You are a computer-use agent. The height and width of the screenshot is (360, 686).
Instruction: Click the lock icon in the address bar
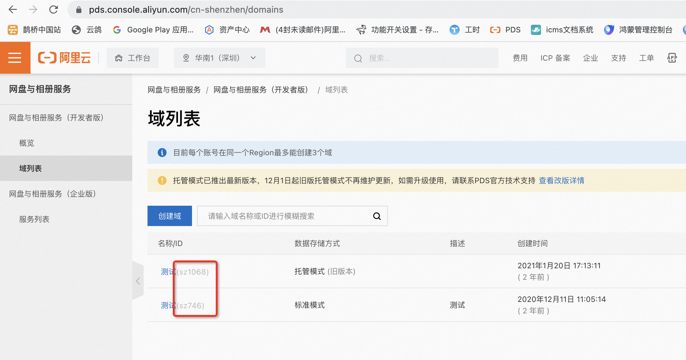click(x=79, y=10)
